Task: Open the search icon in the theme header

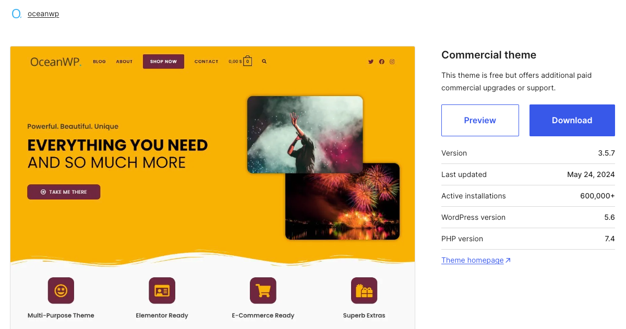Action: [x=264, y=61]
